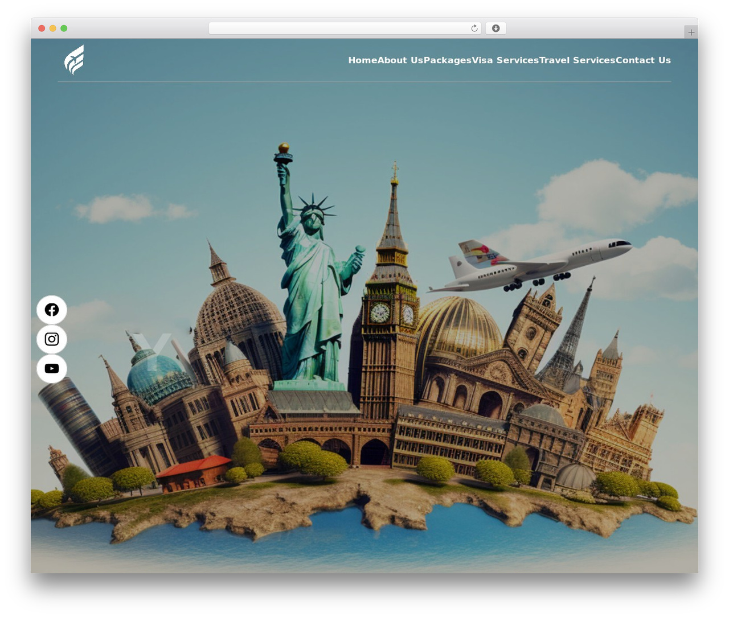This screenshot has height=617, width=729.
Task: Go to Home menu item
Action: (363, 60)
